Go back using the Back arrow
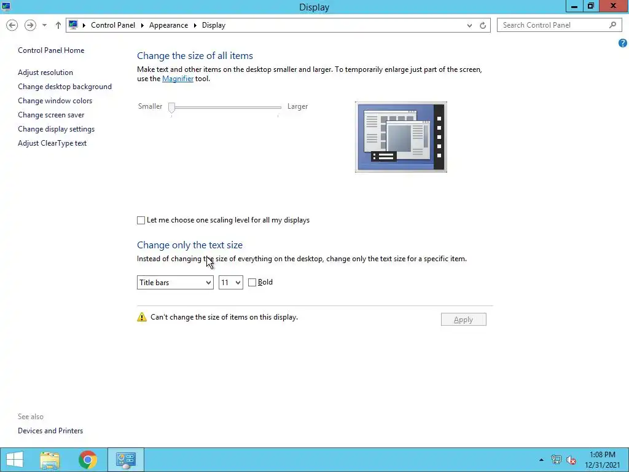This screenshot has height=472, width=629. [x=12, y=25]
